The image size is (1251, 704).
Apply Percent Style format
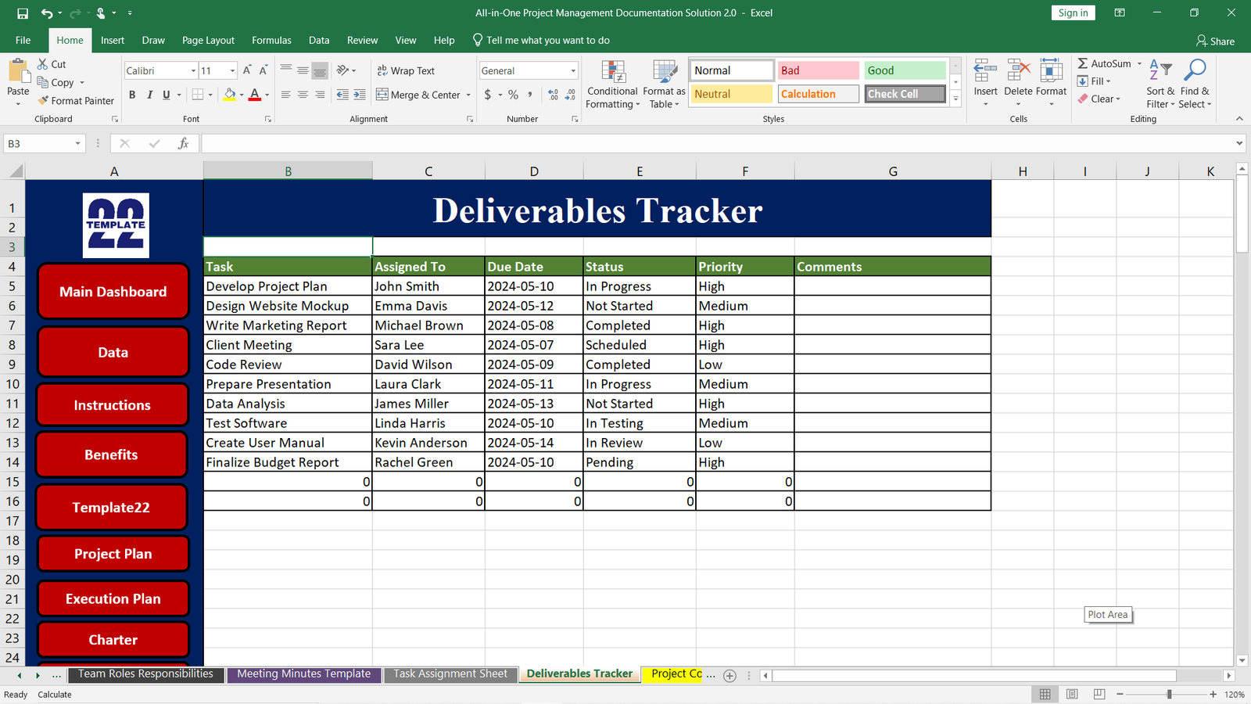pos(513,95)
